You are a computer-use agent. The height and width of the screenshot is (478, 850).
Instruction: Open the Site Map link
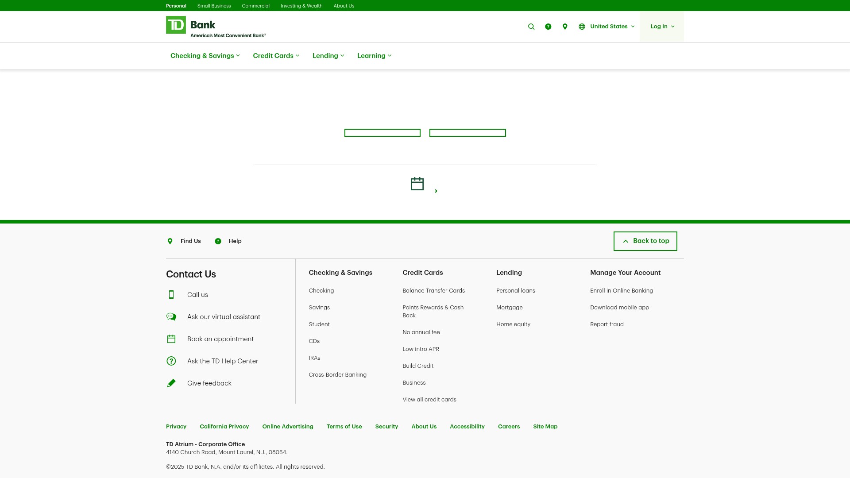point(545,427)
